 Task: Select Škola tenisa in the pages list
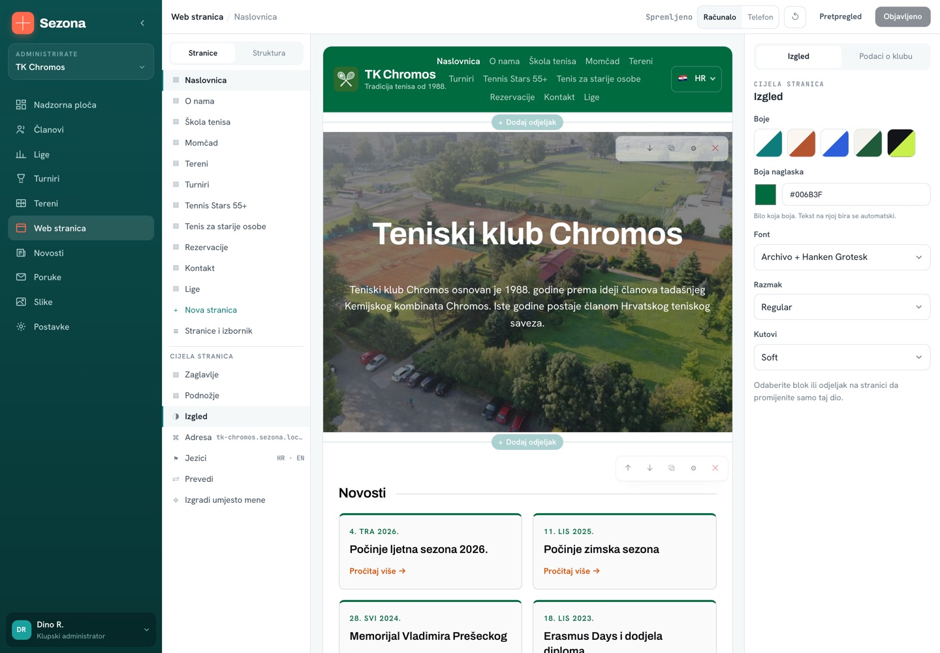[236, 122]
